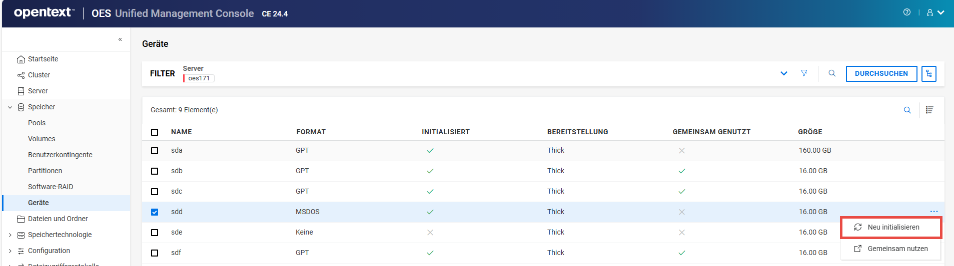Open the user account menu
This screenshot has width=954, height=266.
click(x=934, y=13)
